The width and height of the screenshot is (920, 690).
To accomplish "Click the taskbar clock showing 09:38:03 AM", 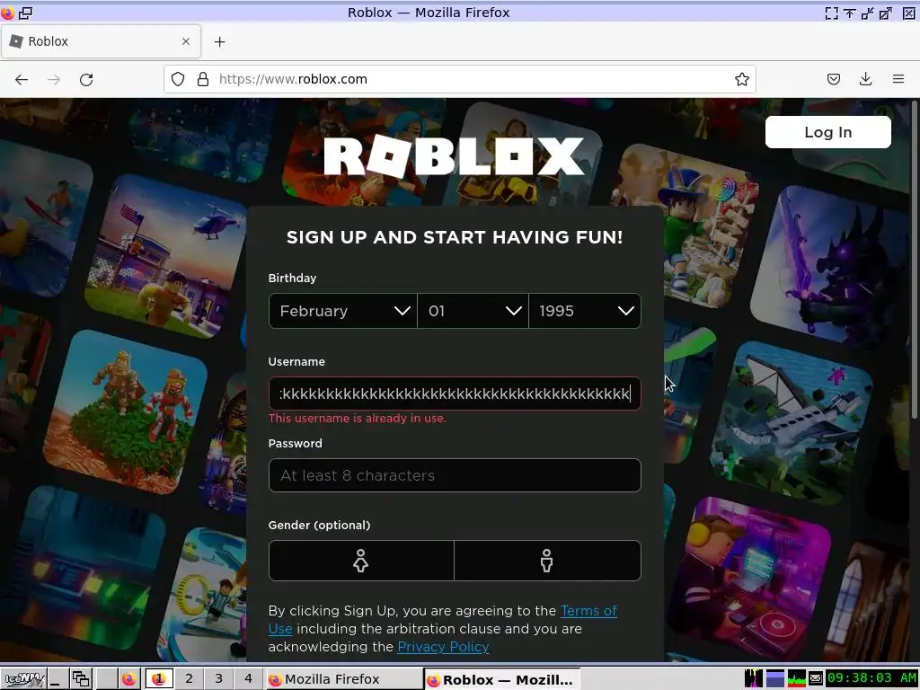I will (871, 679).
